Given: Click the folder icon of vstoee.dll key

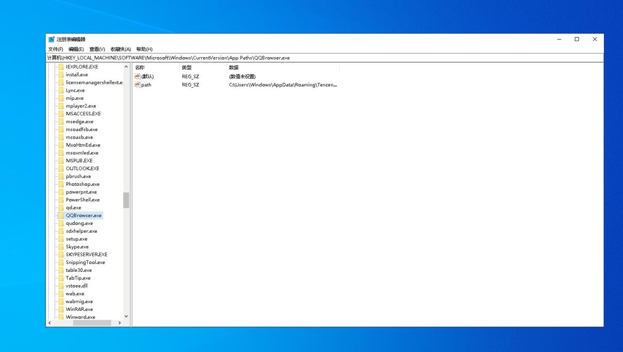Looking at the screenshot, I should pyautogui.click(x=61, y=286).
